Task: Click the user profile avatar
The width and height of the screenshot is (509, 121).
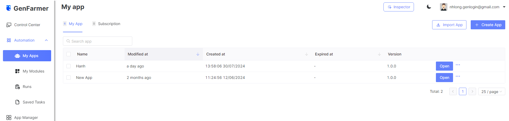Action: pos(443,7)
